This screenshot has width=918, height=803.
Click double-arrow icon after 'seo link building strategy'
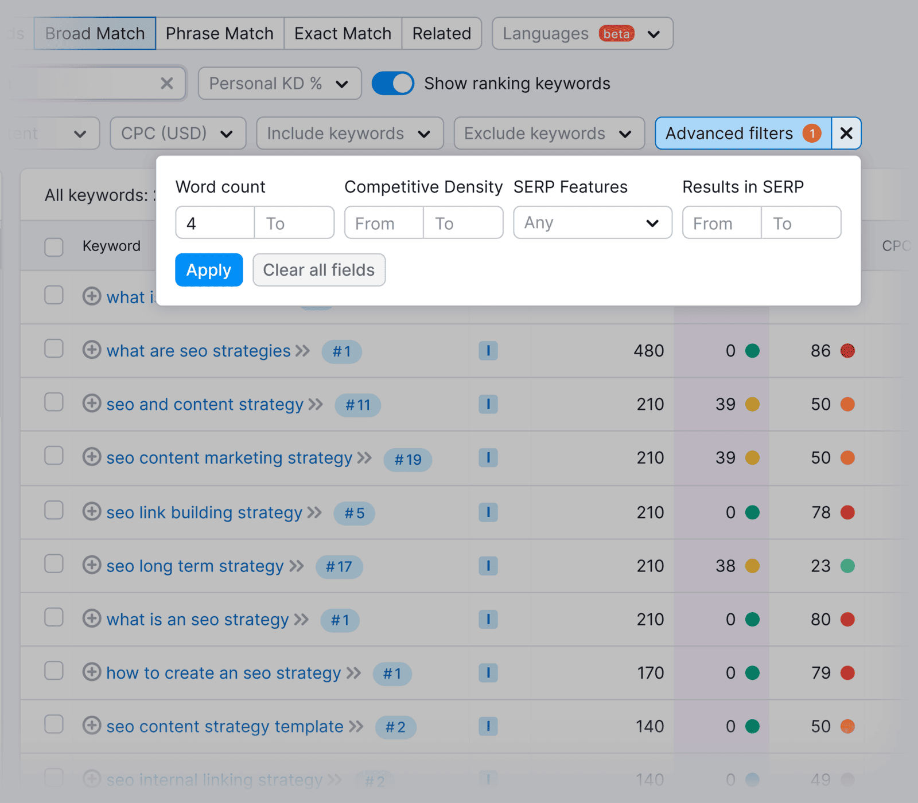(x=314, y=512)
